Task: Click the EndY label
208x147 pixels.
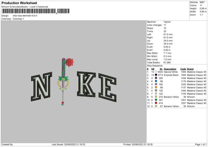Action: [x=150, y=50]
